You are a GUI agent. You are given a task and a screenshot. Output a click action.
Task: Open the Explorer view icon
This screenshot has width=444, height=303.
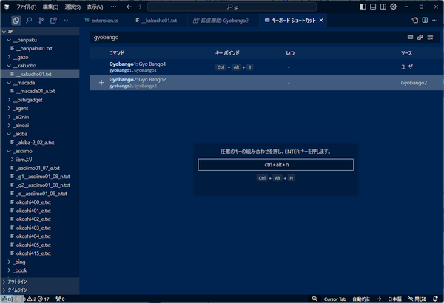(16, 21)
